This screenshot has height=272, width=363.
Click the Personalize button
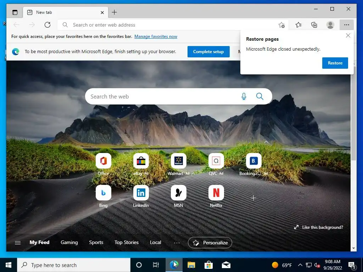pyautogui.click(x=210, y=243)
